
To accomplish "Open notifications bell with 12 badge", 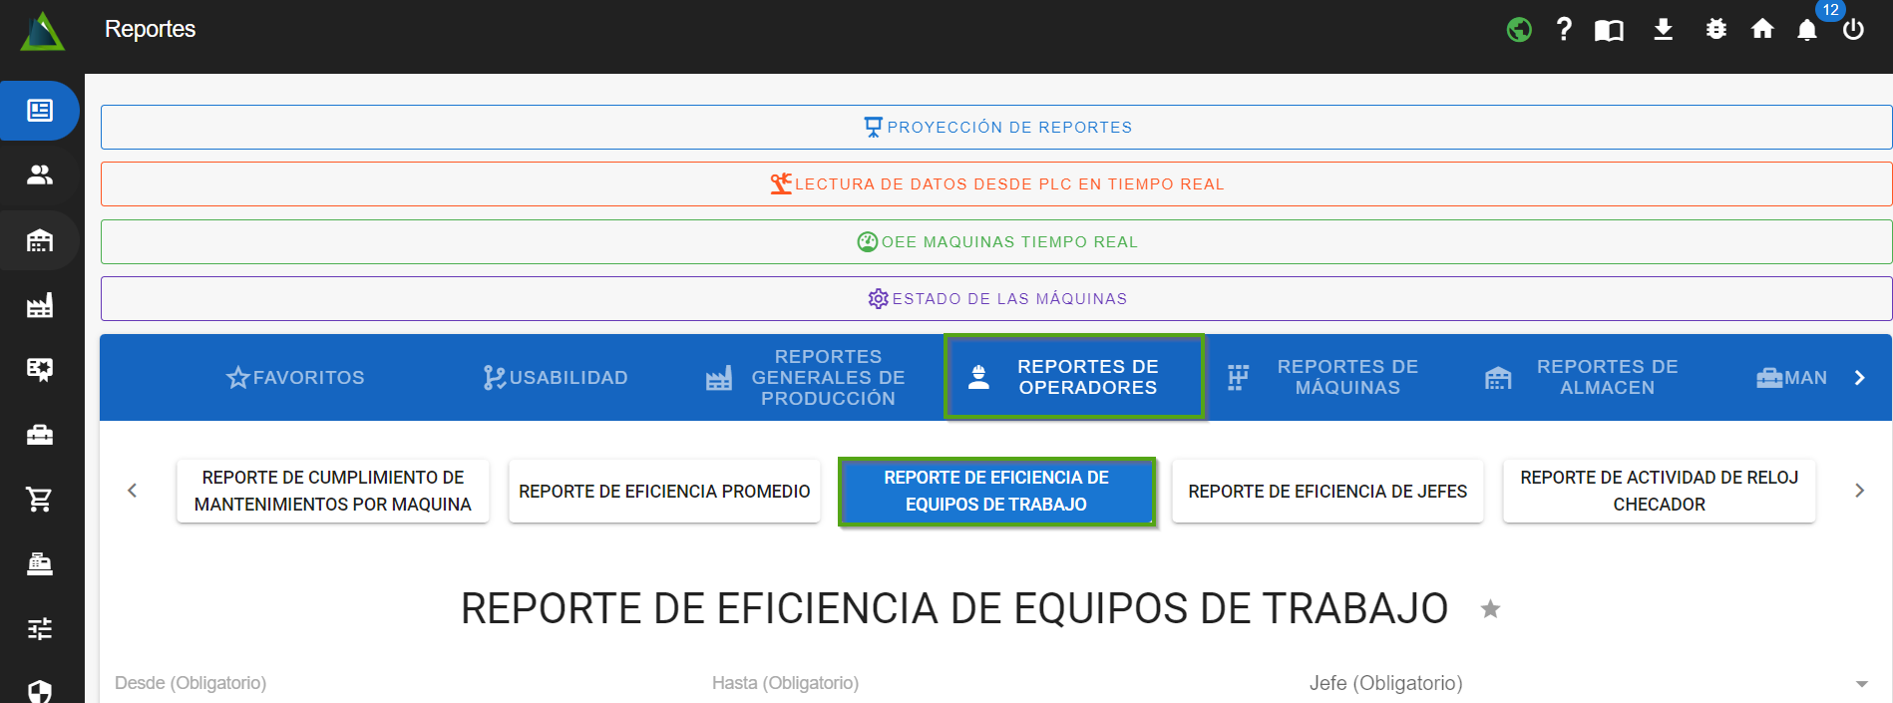I will pyautogui.click(x=1807, y=30).
